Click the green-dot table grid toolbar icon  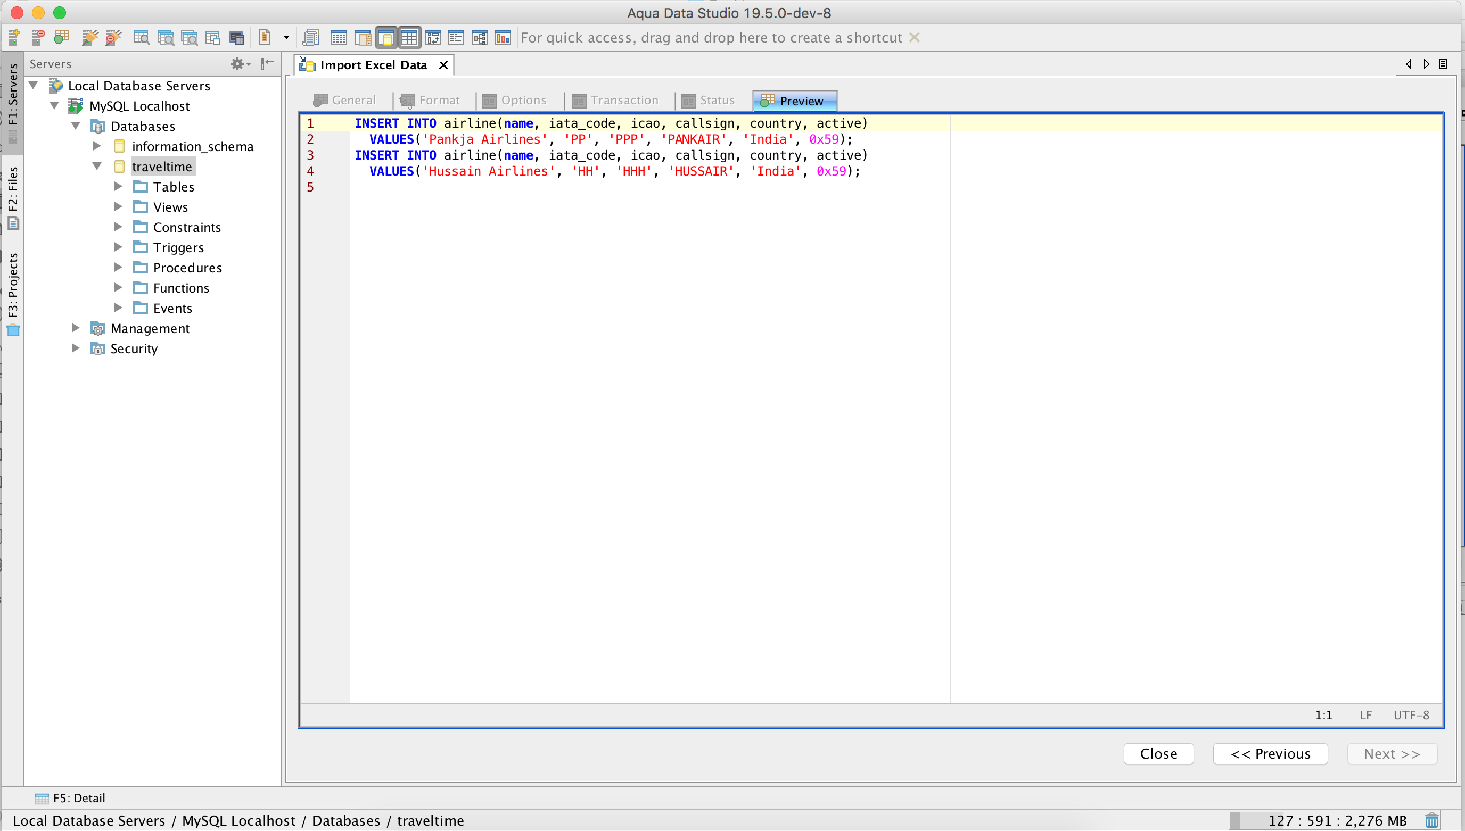pyautogui.click(x=62, y=38)
